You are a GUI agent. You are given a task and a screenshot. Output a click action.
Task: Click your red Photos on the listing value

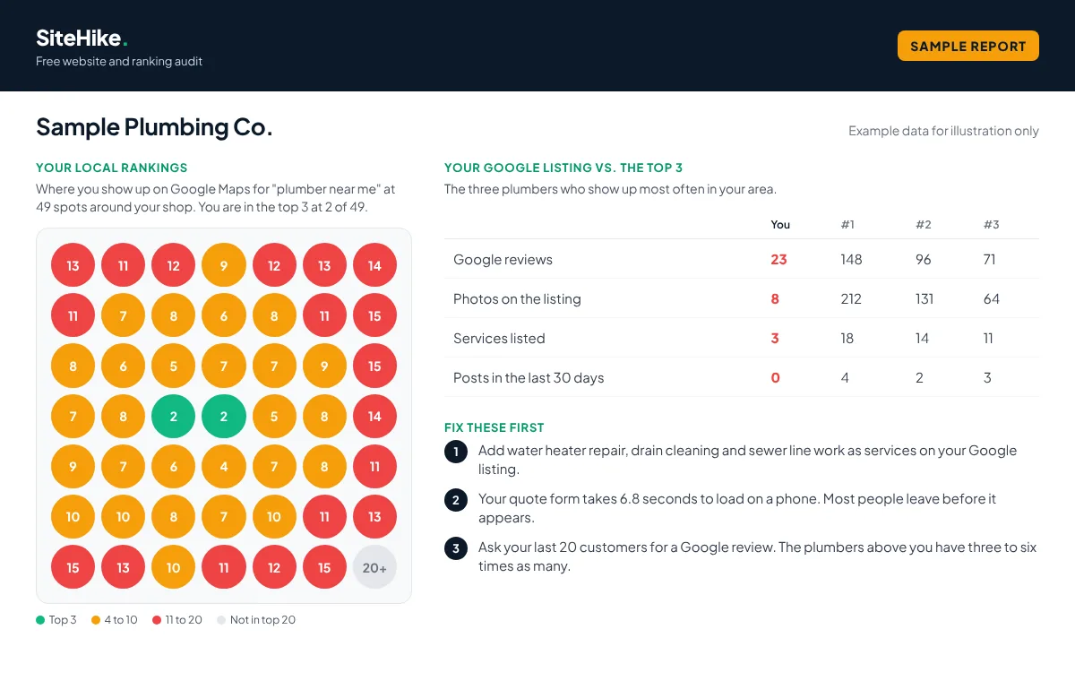[775, 299]
